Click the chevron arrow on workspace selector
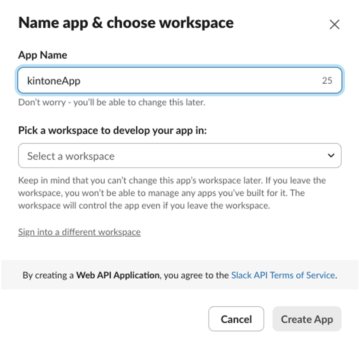Screen dimensions: 359x346 (331, 155)
